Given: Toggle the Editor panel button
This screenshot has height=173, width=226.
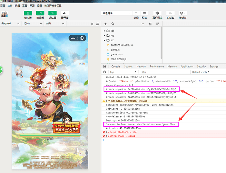Looking at the screenshot, I should tap(40, 13).
